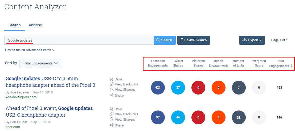Viewport: 295px width, 131px height.
Task: Click the Save Search button
Action: [194, 40]
